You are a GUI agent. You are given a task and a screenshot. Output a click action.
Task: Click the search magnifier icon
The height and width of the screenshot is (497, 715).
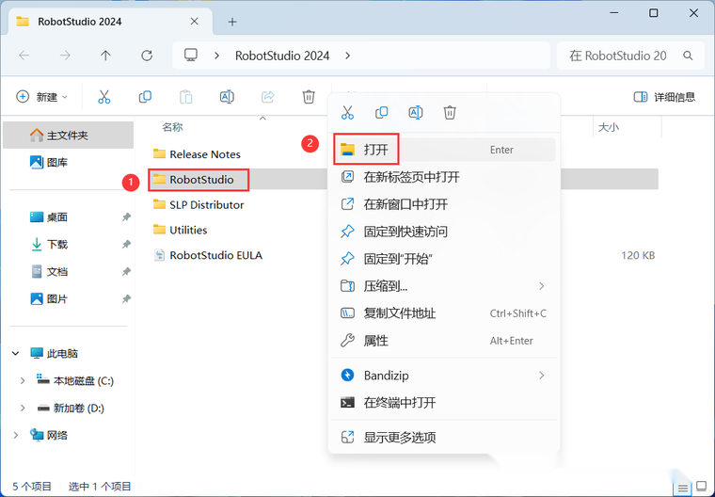coord(688,56)
